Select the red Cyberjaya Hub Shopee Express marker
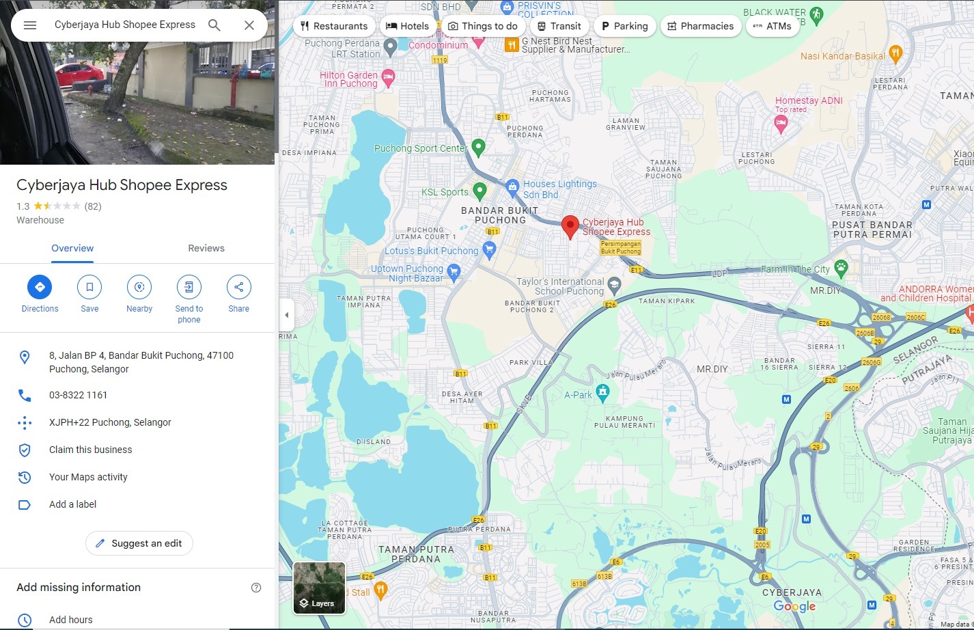The width and height of the screenshot is (974, 630). click(x=570, y=227)
